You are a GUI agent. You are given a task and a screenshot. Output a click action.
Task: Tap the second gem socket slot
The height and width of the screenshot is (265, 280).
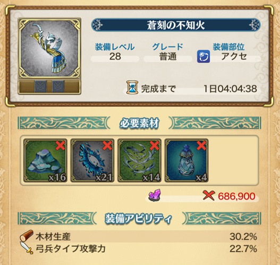58,86
